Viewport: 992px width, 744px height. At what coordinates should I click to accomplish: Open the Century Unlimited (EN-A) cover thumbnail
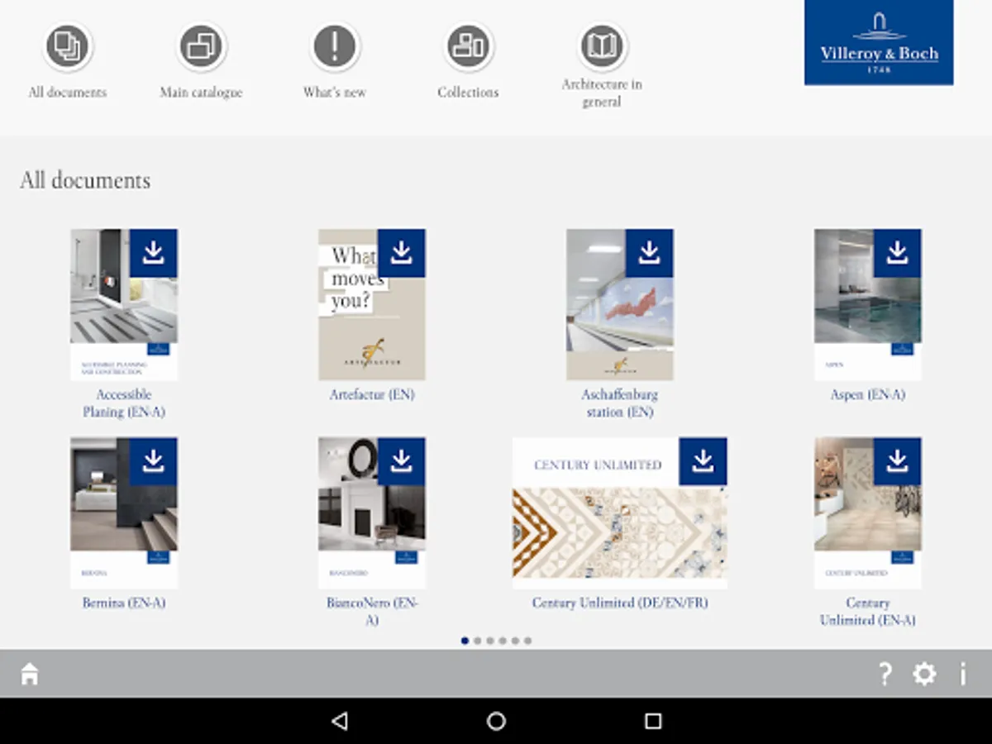click(x=868, y=513)
